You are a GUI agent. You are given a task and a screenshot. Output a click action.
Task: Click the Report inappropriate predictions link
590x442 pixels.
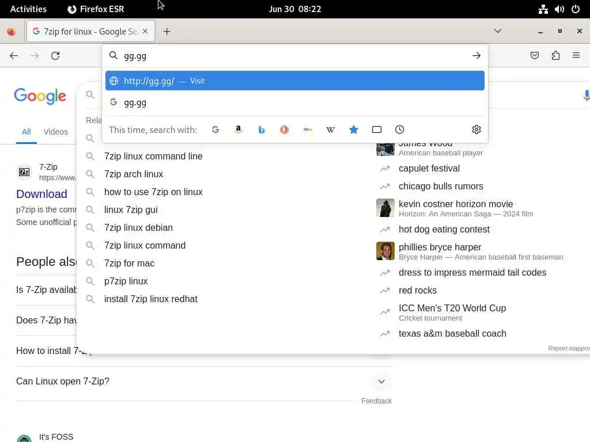tap(569, 348)
